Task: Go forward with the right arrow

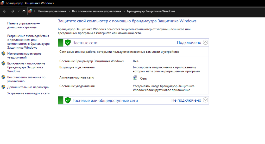Action: tap(12, 11)
